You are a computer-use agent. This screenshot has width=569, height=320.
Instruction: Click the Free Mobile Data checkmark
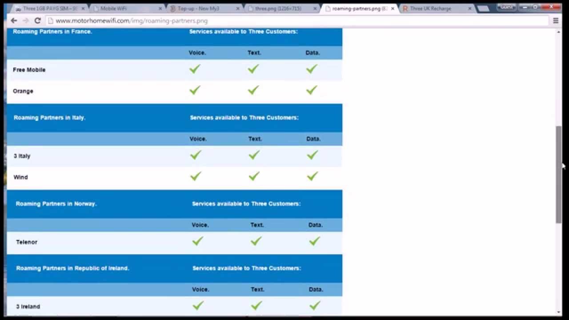[x=312, y=69]
